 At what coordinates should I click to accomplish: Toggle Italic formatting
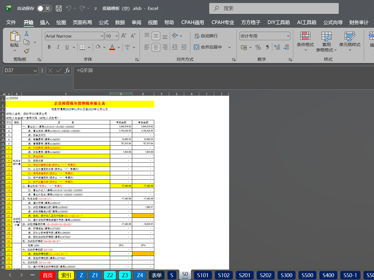(58, 47)
